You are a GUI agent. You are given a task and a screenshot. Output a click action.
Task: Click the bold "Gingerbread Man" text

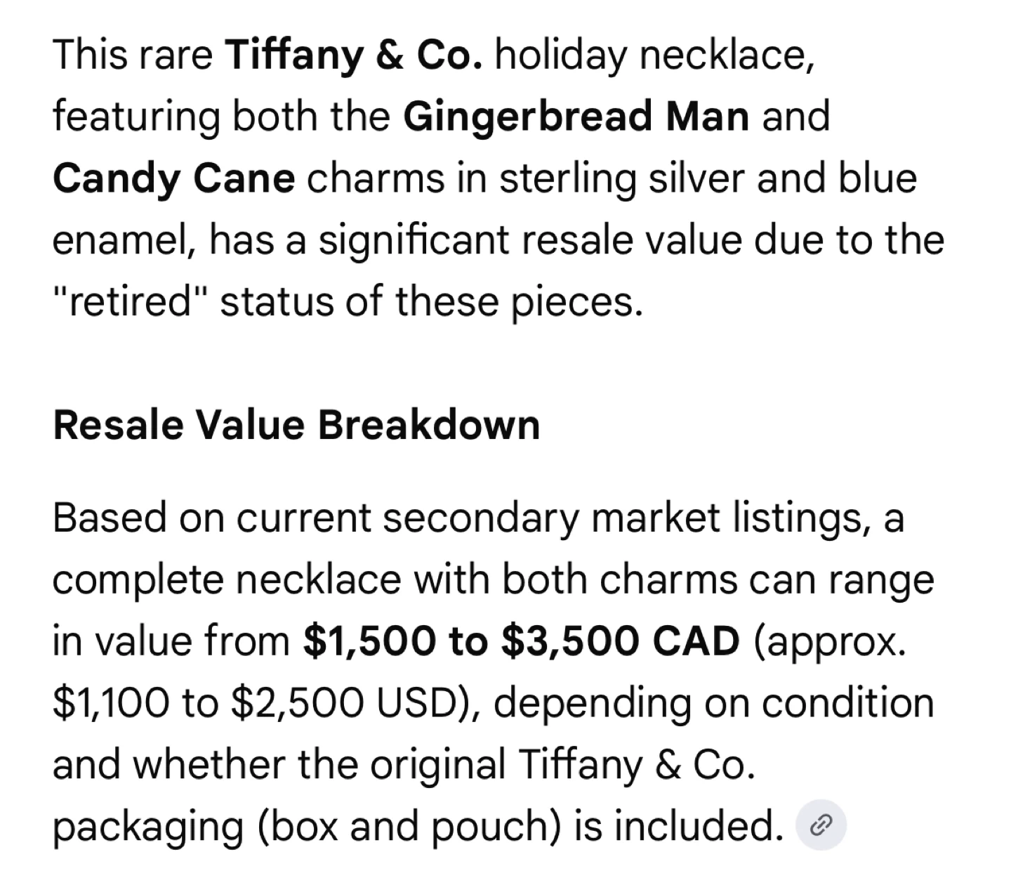pyautogui.click(x=576, y=117)
